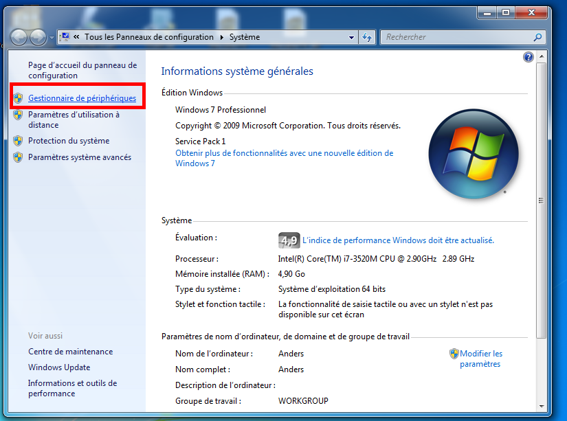Click shield icon beside Paramètres système avancés
The width and height of the screenshot is (567, 421).
18,157
